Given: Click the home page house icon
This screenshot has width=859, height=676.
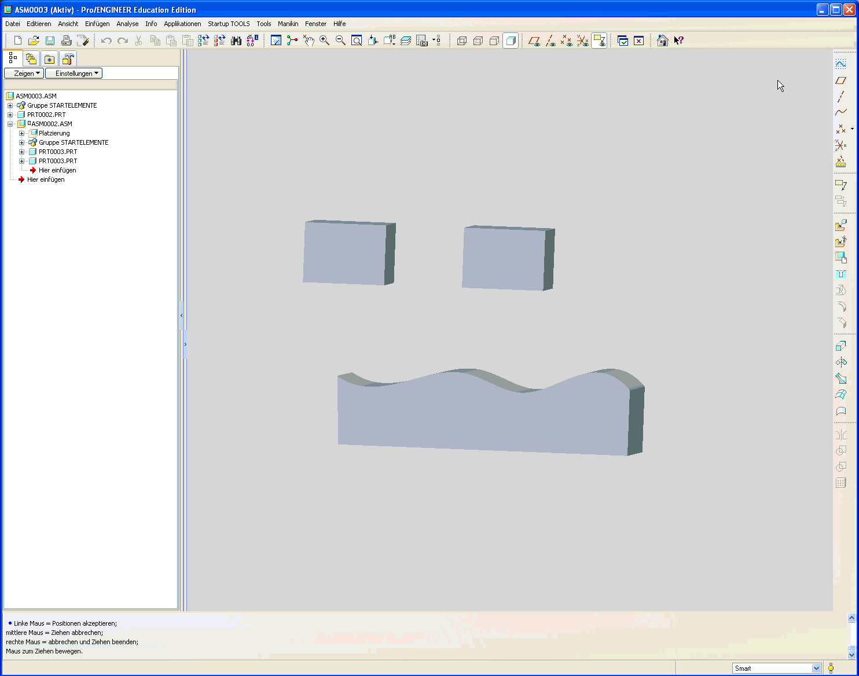Looking at the screenshot, I should click(663, 41).
